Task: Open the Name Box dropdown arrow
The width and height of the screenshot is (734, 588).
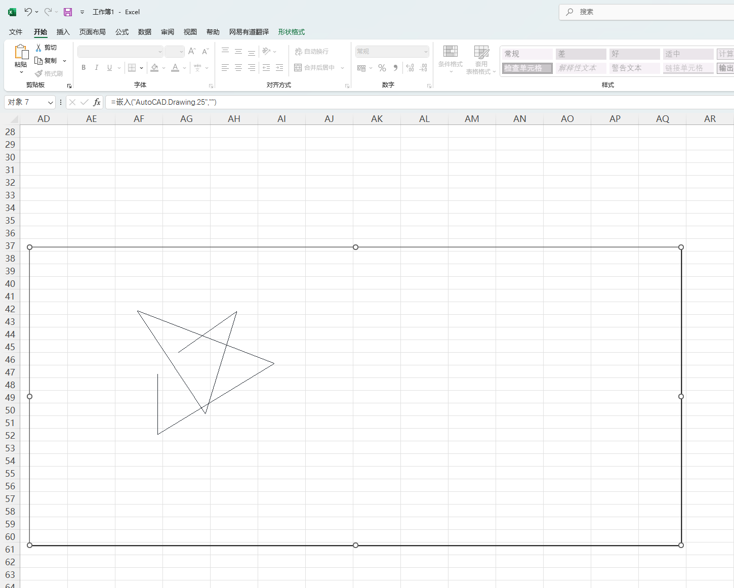Action: (x=51, y=102)
